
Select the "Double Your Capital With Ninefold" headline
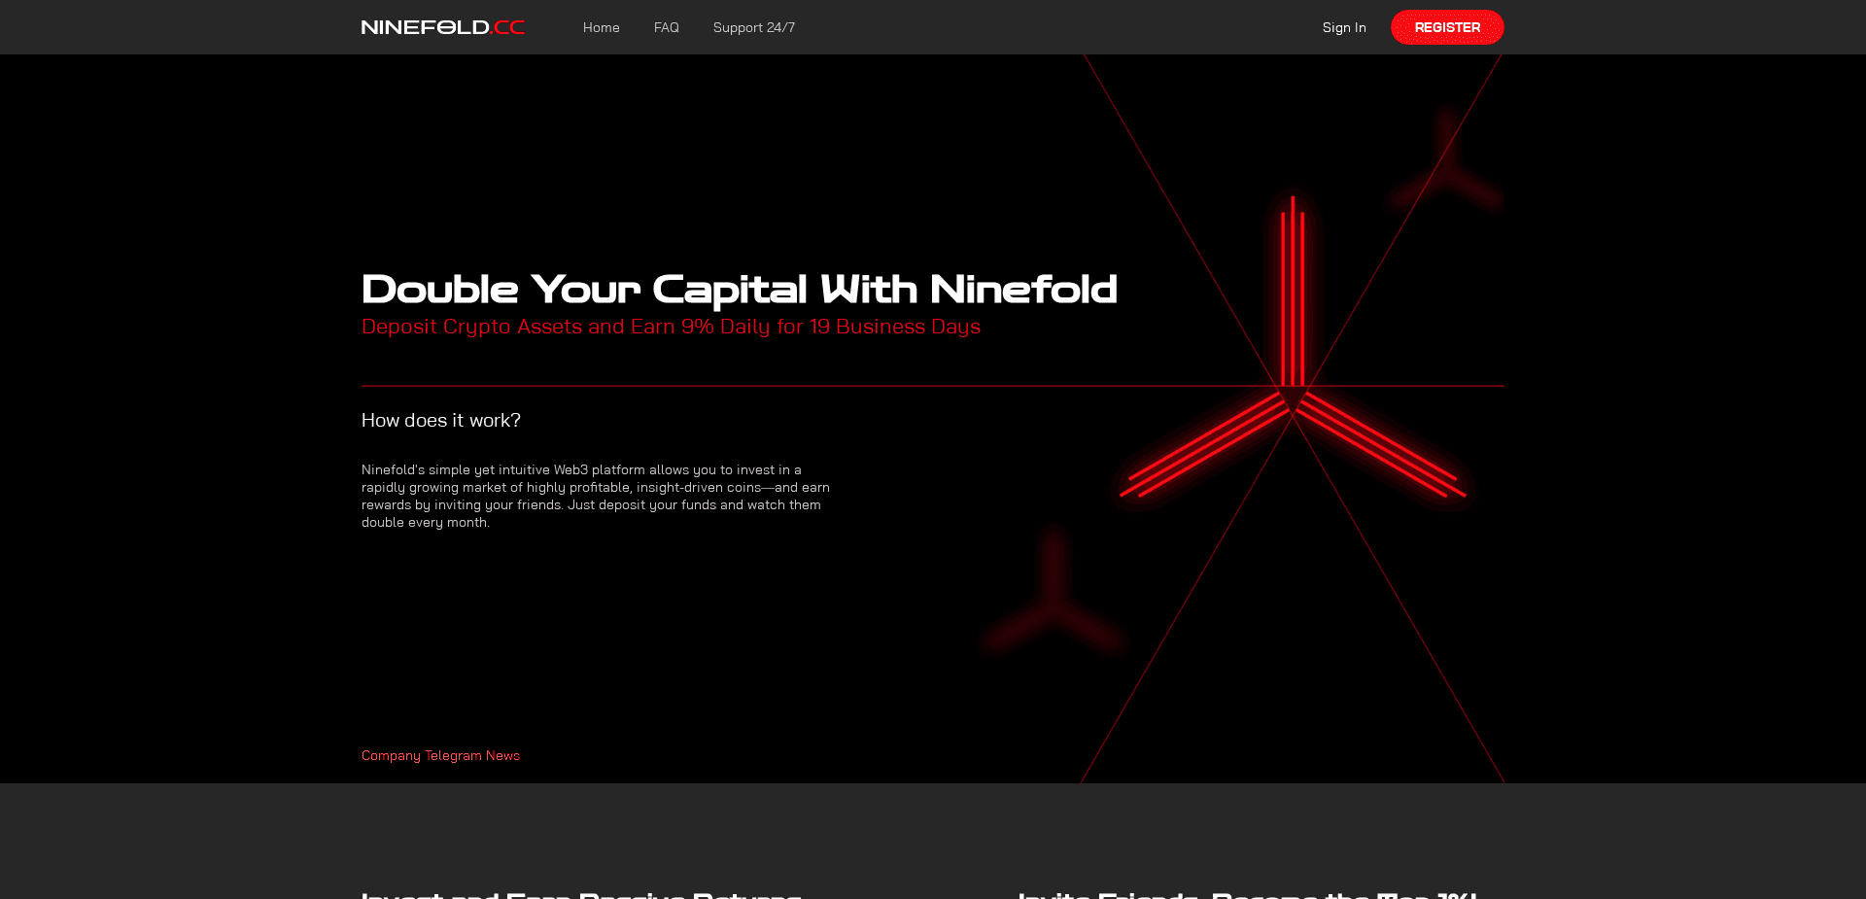click(739, 289)
